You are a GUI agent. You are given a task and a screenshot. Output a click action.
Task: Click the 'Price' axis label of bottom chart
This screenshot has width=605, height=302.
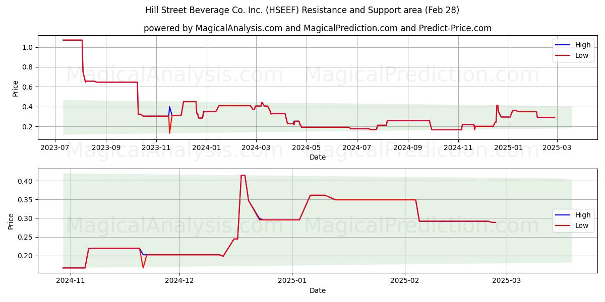coord(11,221)
